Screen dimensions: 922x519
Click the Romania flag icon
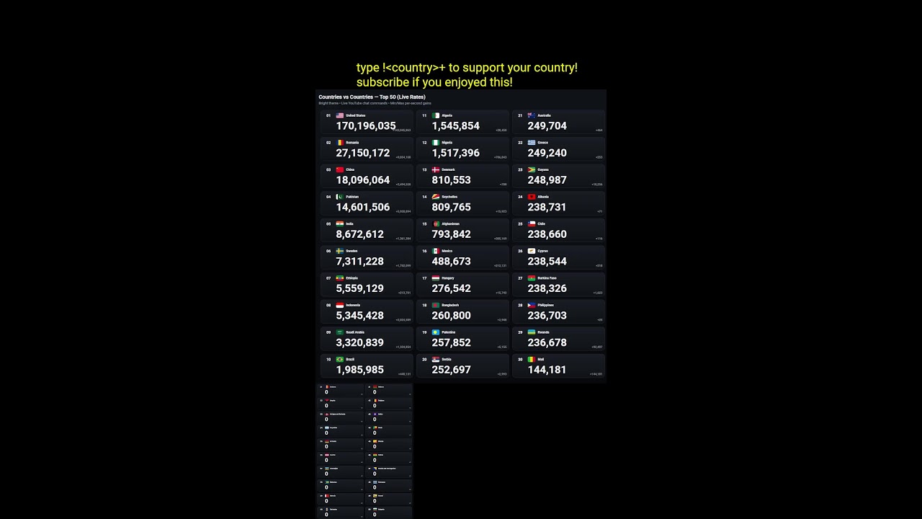coord(340,143)
